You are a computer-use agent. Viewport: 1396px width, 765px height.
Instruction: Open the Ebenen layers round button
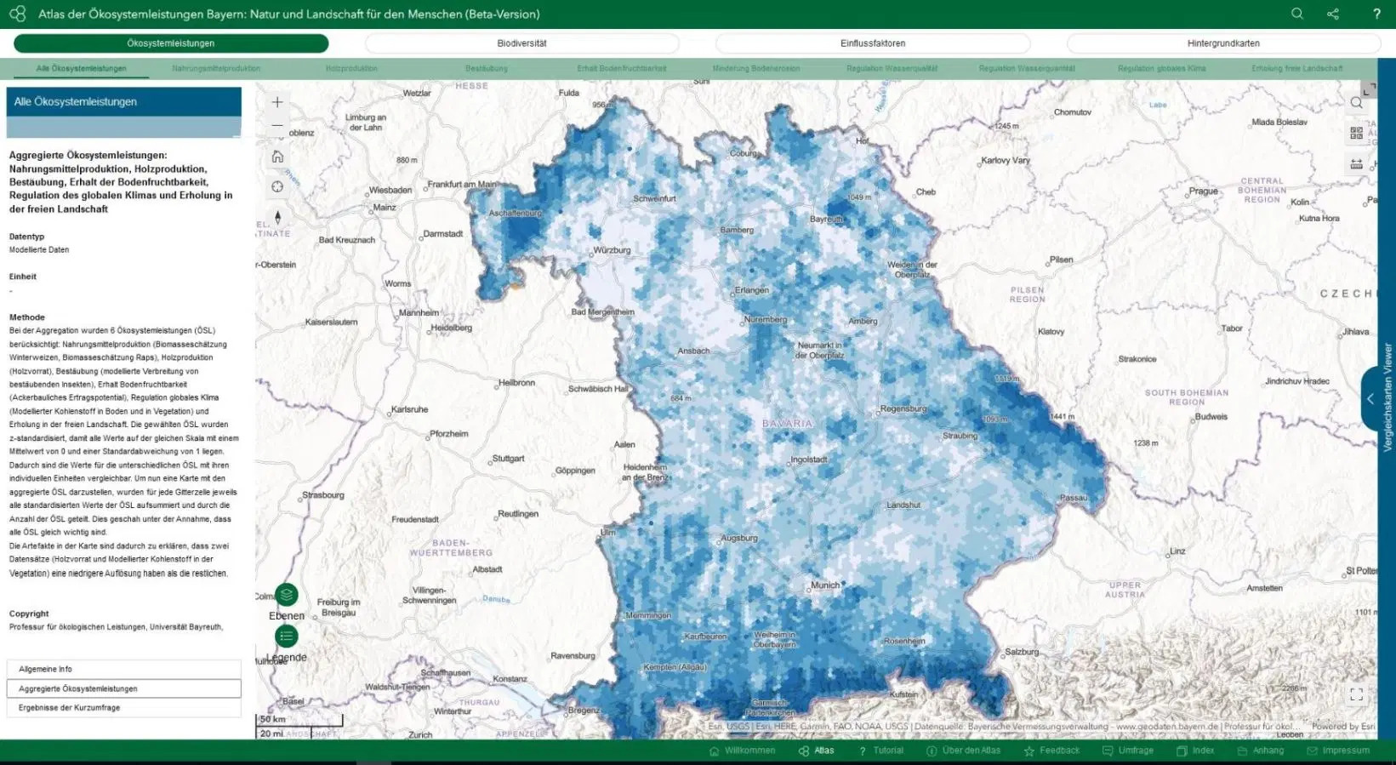point(287,595)
